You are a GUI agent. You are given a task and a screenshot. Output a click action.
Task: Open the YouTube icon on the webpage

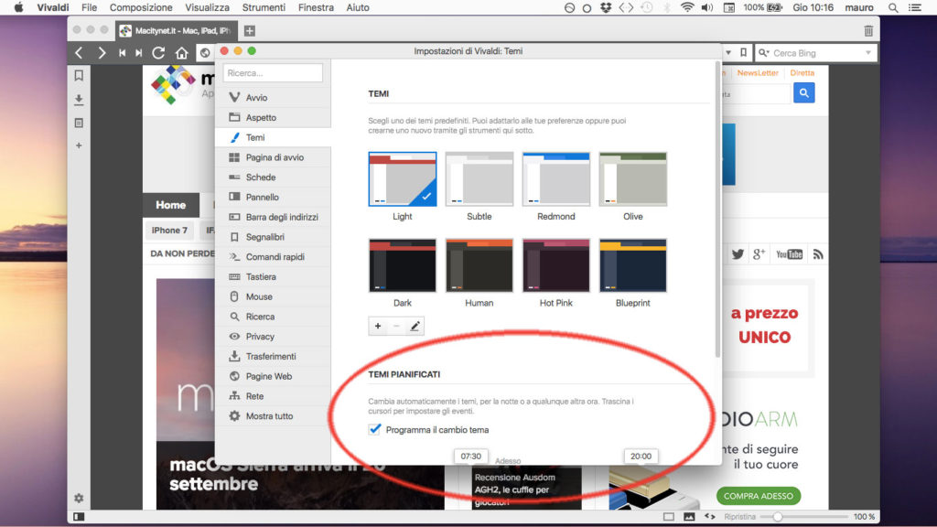click(789, 254)
